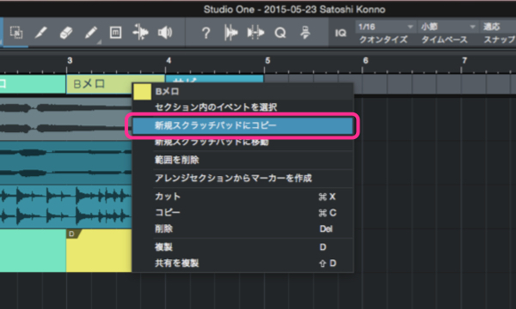Choose アレンジセクションからマーカーを作成
516x309 pixels.
click(x=243, y=179)
